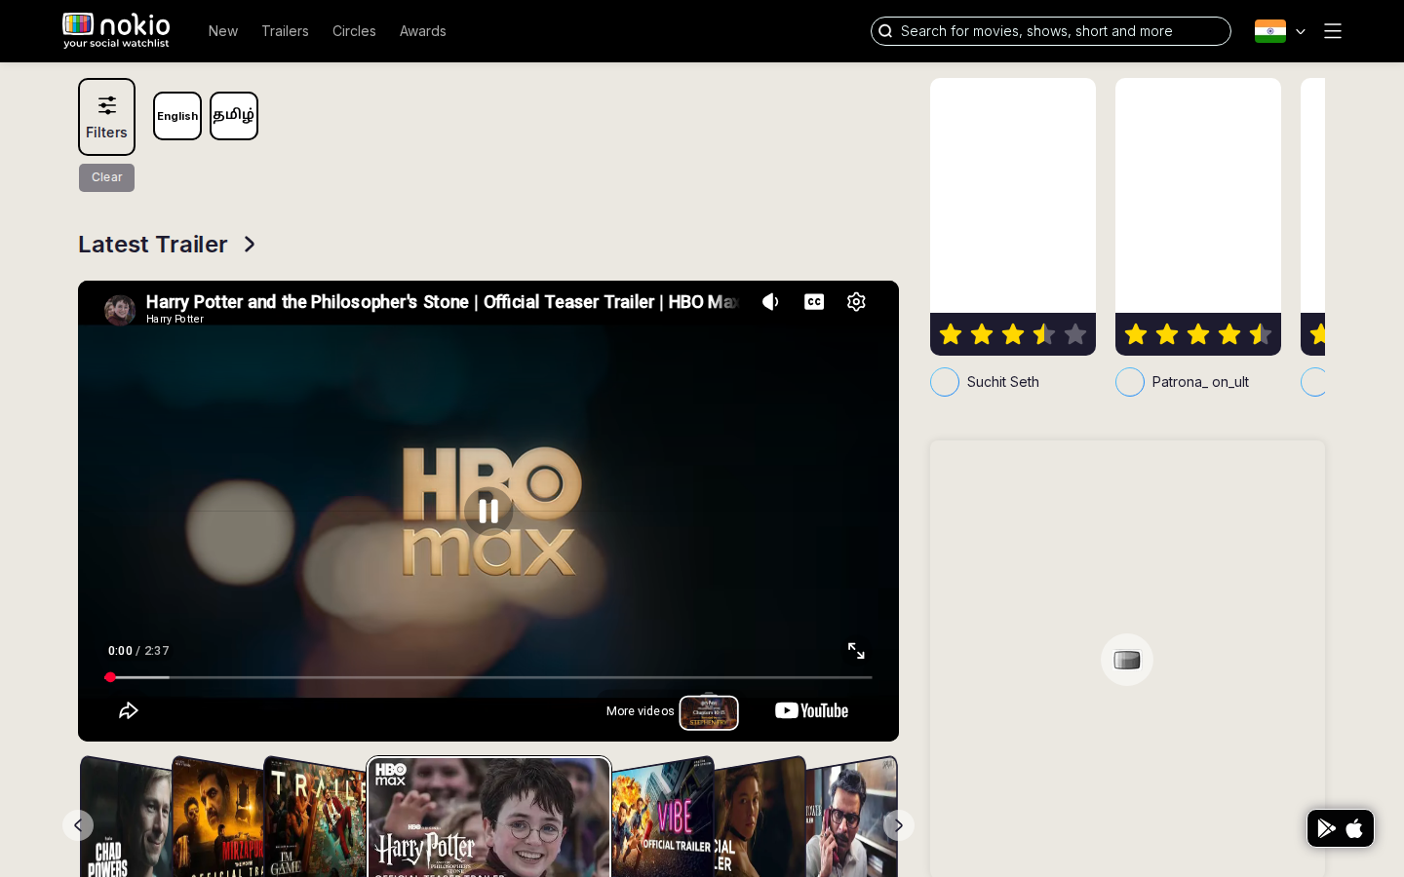Toggle the Tamil language filter
Screen dimensions: 1404x877
tap(234, 116)
